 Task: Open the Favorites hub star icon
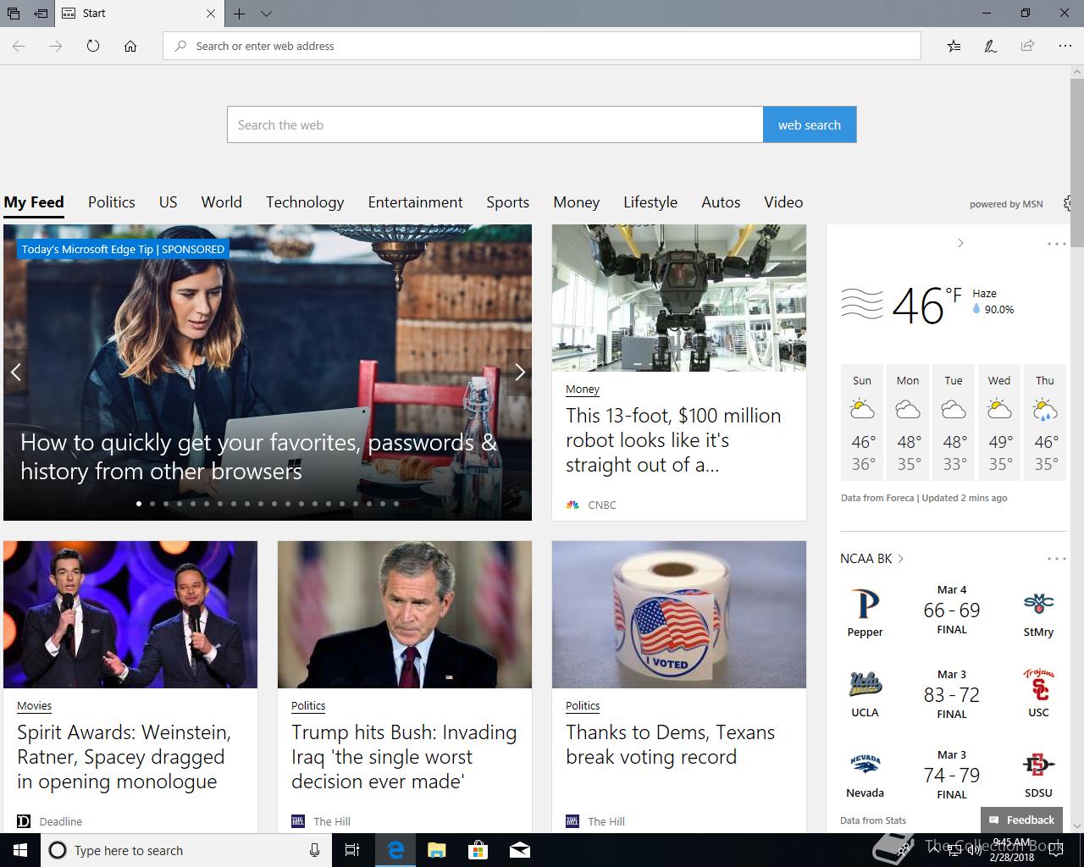tap(954, 46)
